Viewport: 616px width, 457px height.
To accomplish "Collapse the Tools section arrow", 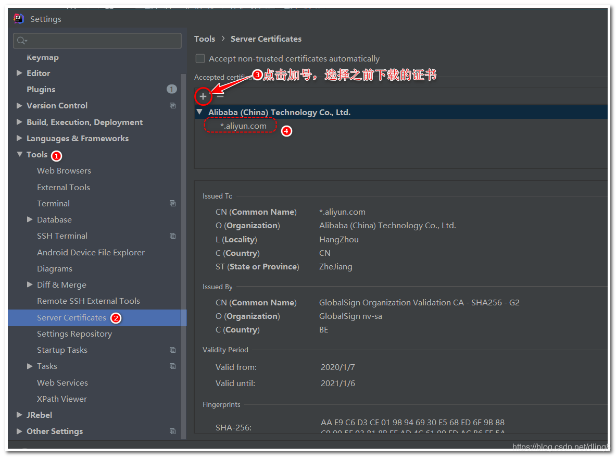I will [x=20, y=155].
